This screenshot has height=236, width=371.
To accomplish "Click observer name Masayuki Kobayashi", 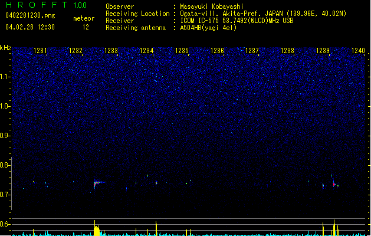I will [x=212, y=6].
